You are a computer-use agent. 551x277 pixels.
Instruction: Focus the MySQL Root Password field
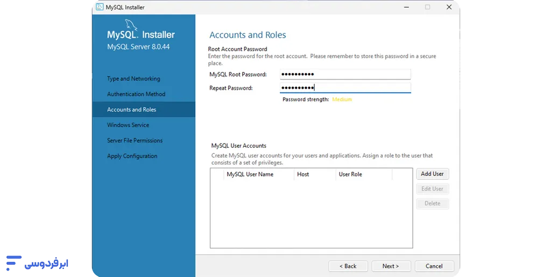(345, 74)
